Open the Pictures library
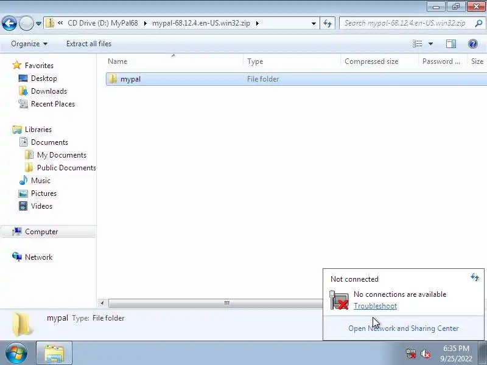 [43, 193]
